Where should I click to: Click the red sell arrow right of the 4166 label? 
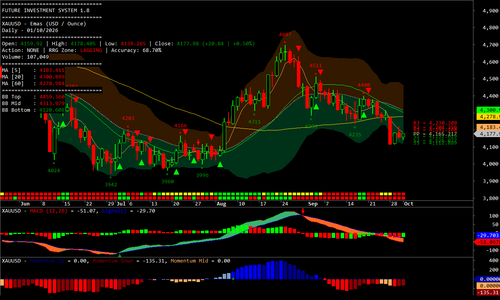185,132
